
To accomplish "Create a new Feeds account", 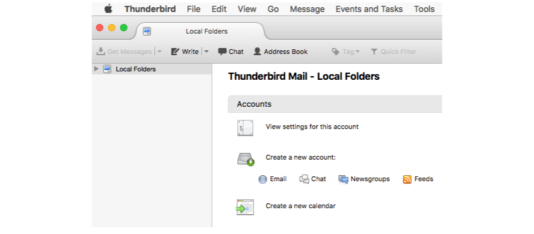I will point(424,179).
